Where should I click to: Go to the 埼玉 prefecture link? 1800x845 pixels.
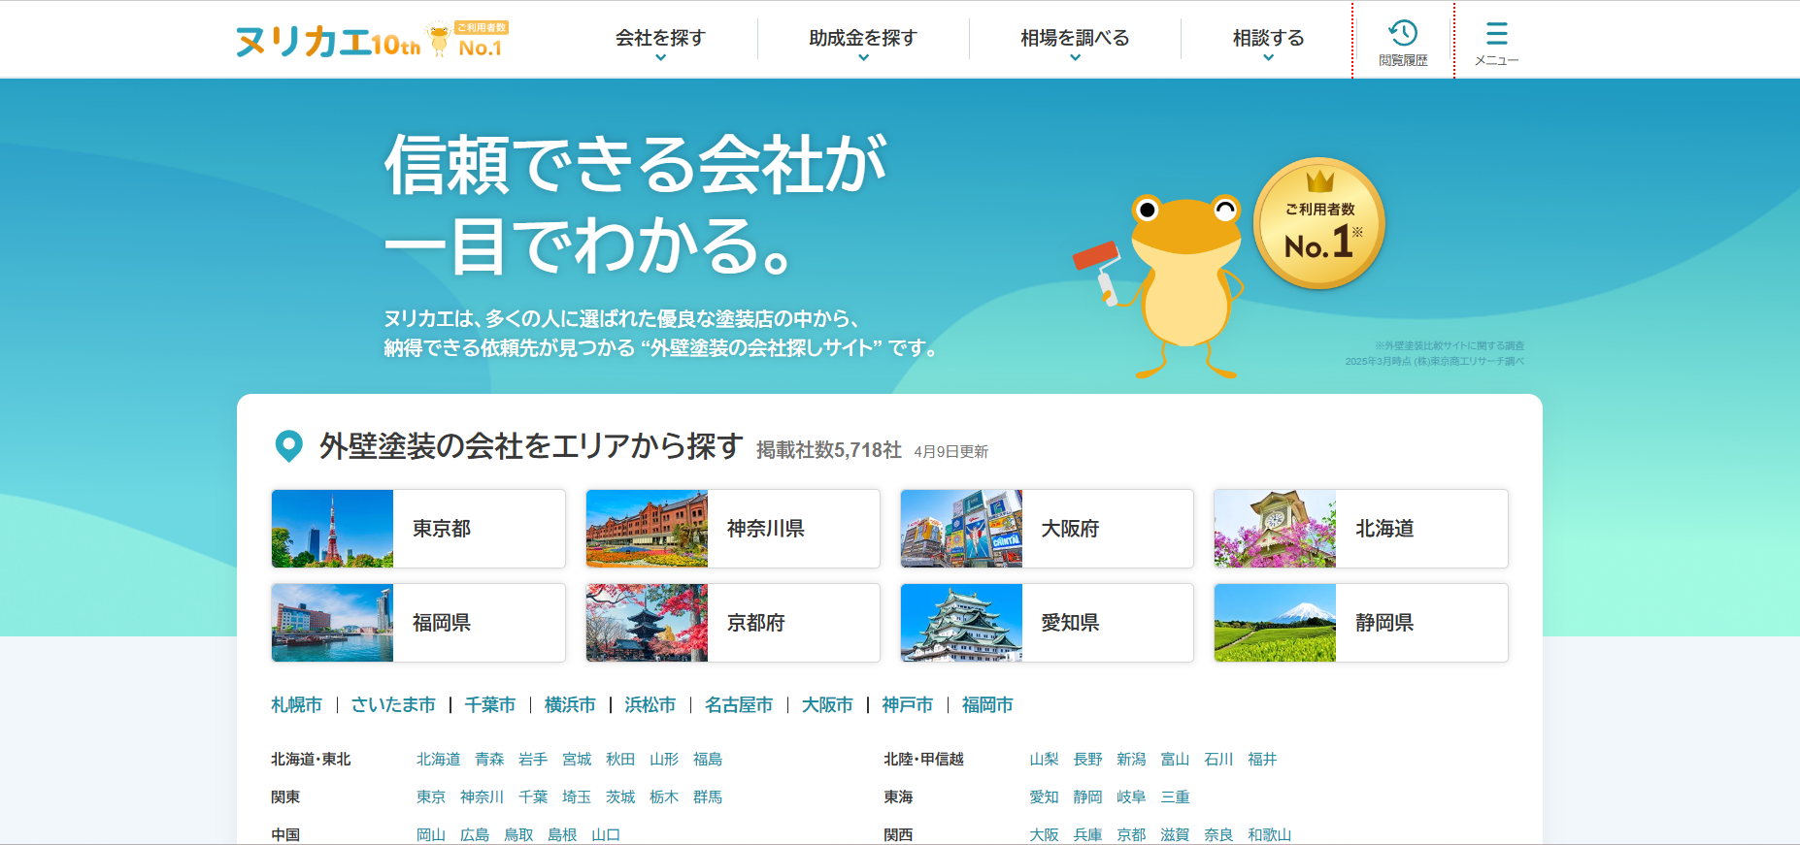tap(577, 797)
